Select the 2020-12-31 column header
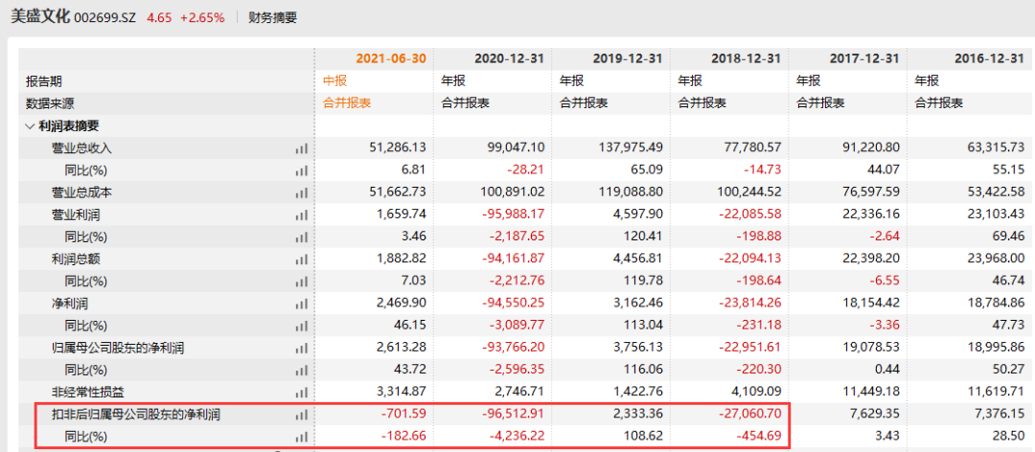Screen dimensions: 1035x452 [x=510, y=58]
